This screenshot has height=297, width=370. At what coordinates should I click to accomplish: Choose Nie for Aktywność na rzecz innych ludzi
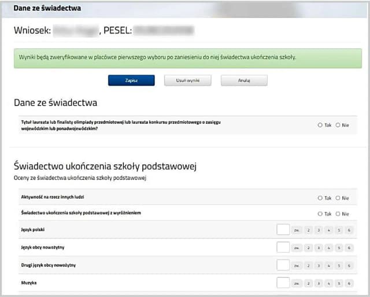coord(338,198)
